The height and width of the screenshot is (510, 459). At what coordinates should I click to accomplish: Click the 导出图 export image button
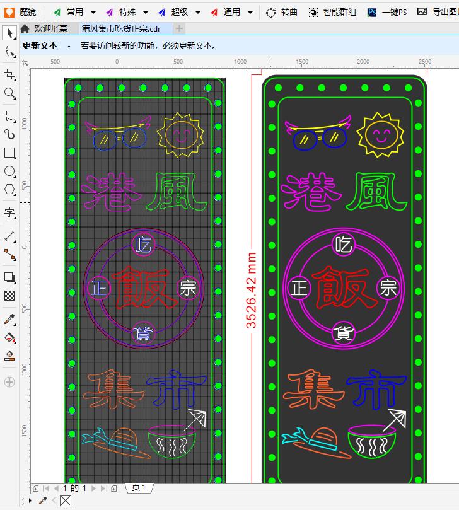(x=438, y=12)
